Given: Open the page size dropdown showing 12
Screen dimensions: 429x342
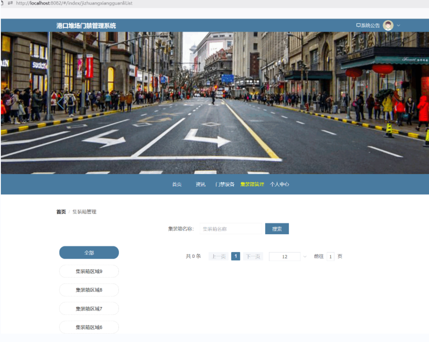Looking at the screenshot, I should click(x=284, y=256).
